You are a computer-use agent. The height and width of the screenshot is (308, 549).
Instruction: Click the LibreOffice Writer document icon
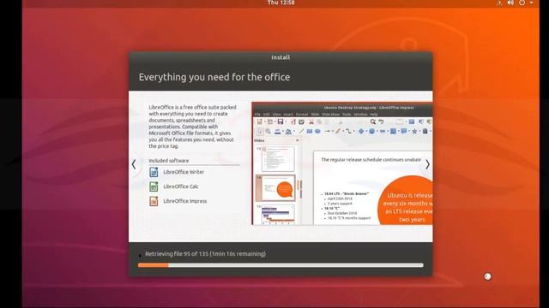(154, 172)
